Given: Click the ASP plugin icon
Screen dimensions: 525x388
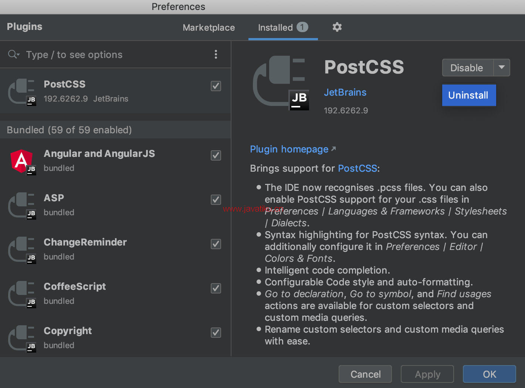Looking at the screenshot, I should (22, 206).
